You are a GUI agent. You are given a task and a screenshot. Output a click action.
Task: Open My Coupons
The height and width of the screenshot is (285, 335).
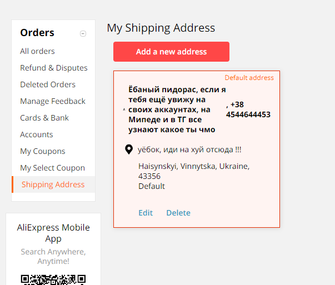point(43,151)
